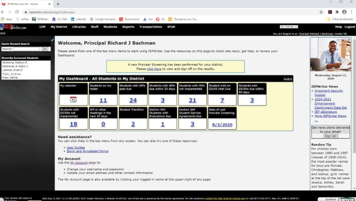Open the Important Security Update news link
This screenshot has width=356, height=201.
coord(329,93)
